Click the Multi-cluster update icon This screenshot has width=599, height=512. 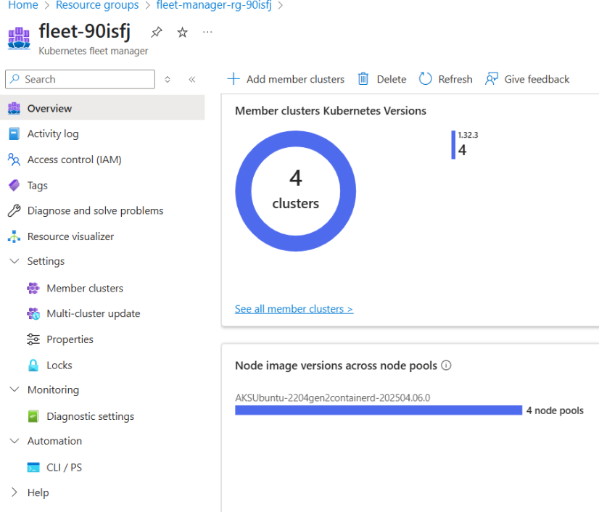coord(33,314)
